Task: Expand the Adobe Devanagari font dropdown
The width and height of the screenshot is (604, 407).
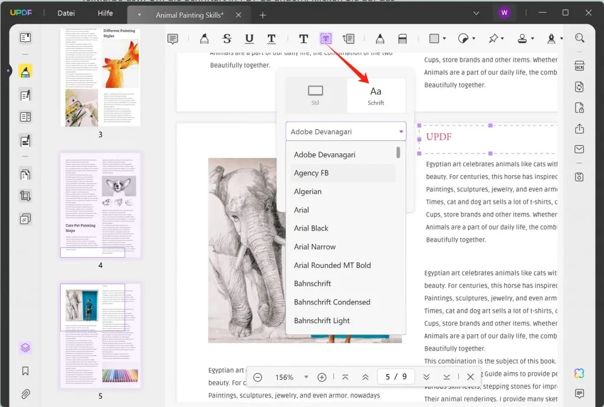Action: pos(402,132)
